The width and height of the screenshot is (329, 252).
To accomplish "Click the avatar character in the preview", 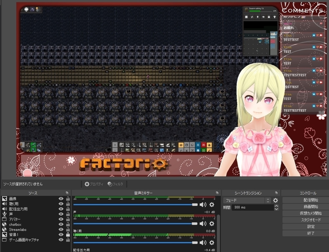I will point(259,119).
